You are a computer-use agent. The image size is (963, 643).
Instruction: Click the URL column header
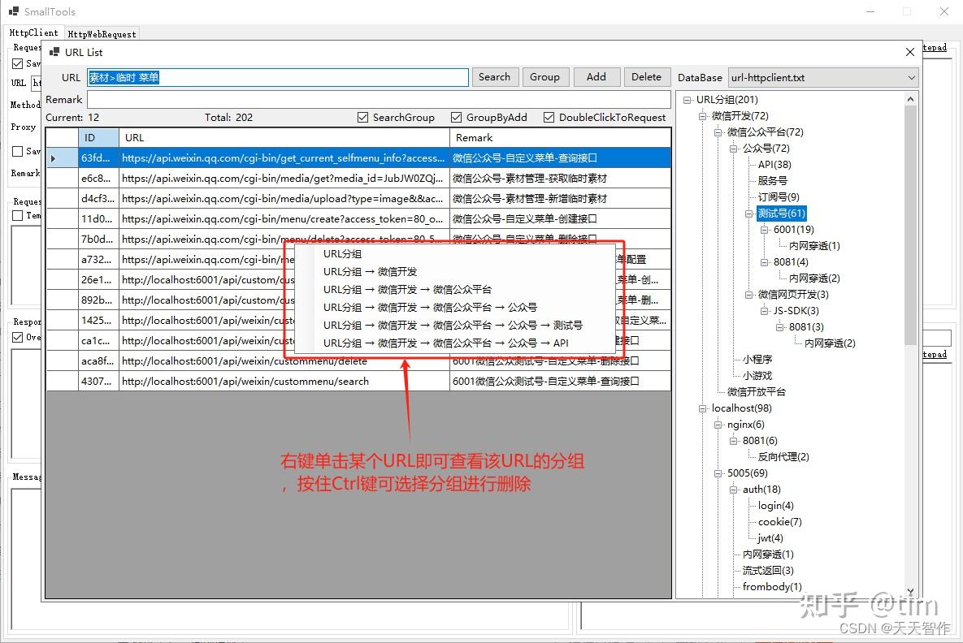(x=284, y=138)
